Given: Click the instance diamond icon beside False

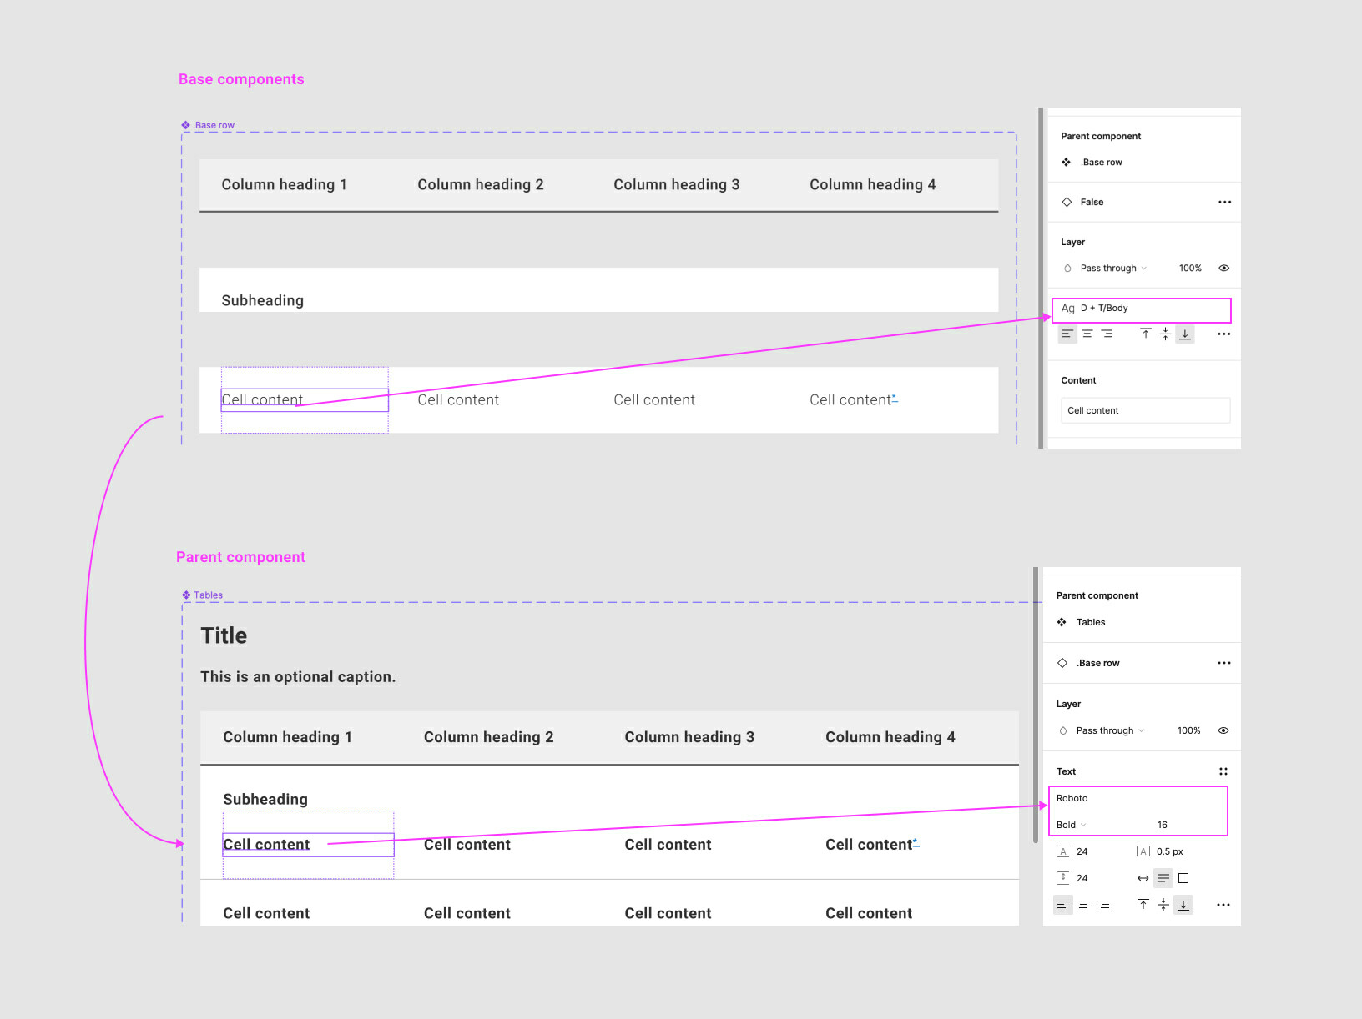Looking at the screenshot, I should click(x=1067, y=202).
